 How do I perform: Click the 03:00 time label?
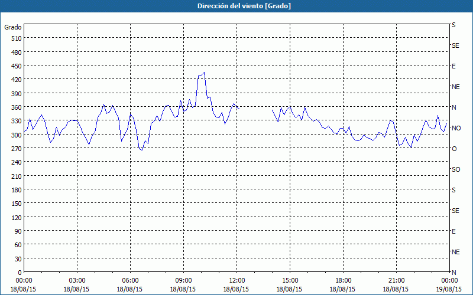[x=77, y=281]
